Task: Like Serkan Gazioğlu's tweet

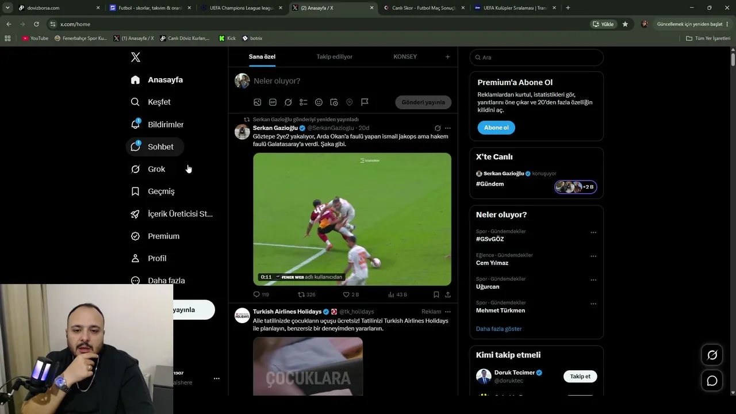Action: point(351,294)
